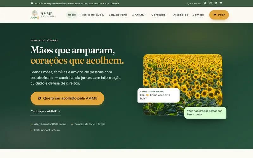Click the 'corações que acolhem.' heading
Image resolution: width=253 pixels, height=158 pixels.
click(77, 61)
